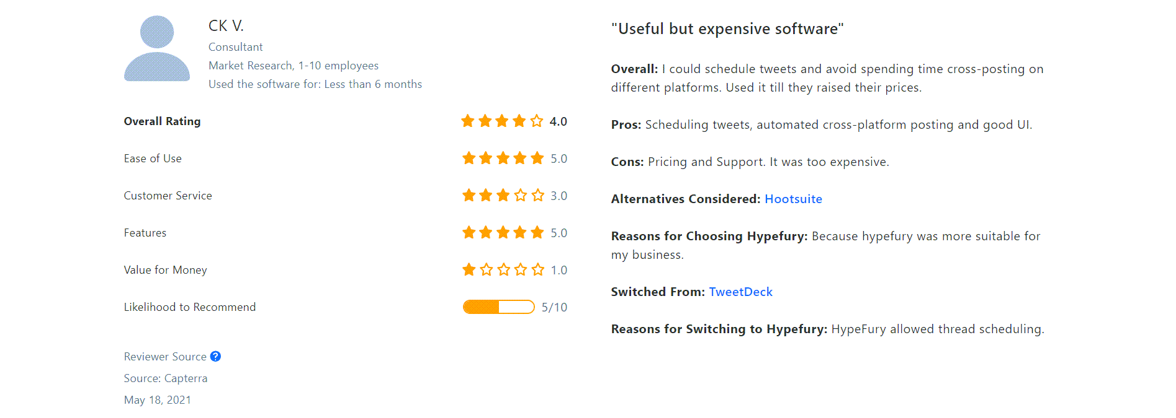Click the Features five-star rating
Screen dimensions: 1176x418
[x=503, y=232]
